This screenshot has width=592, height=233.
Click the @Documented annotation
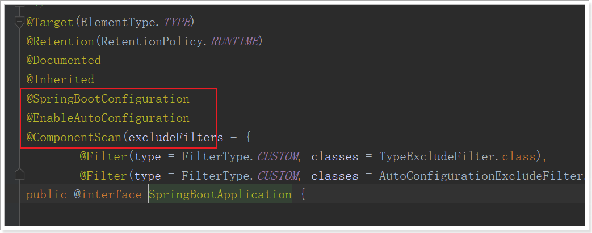(64, 61)
